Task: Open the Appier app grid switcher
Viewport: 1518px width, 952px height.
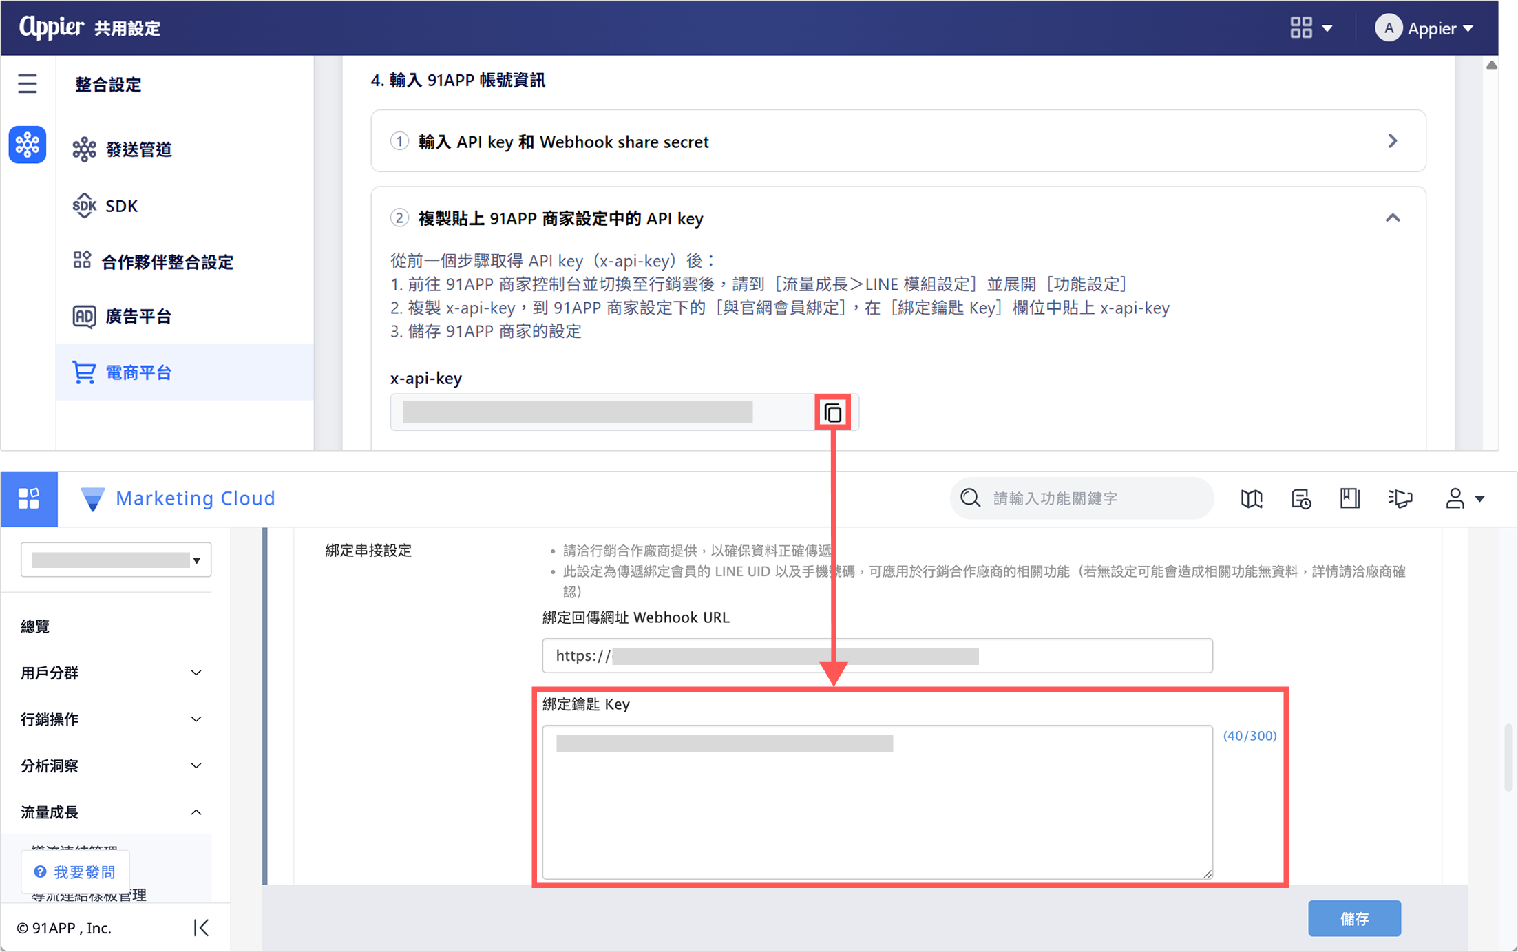Action: 1311,28
